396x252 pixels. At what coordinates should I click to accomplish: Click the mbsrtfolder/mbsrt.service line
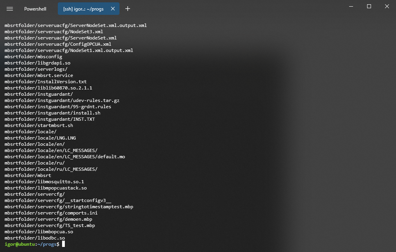coord(39,75)
